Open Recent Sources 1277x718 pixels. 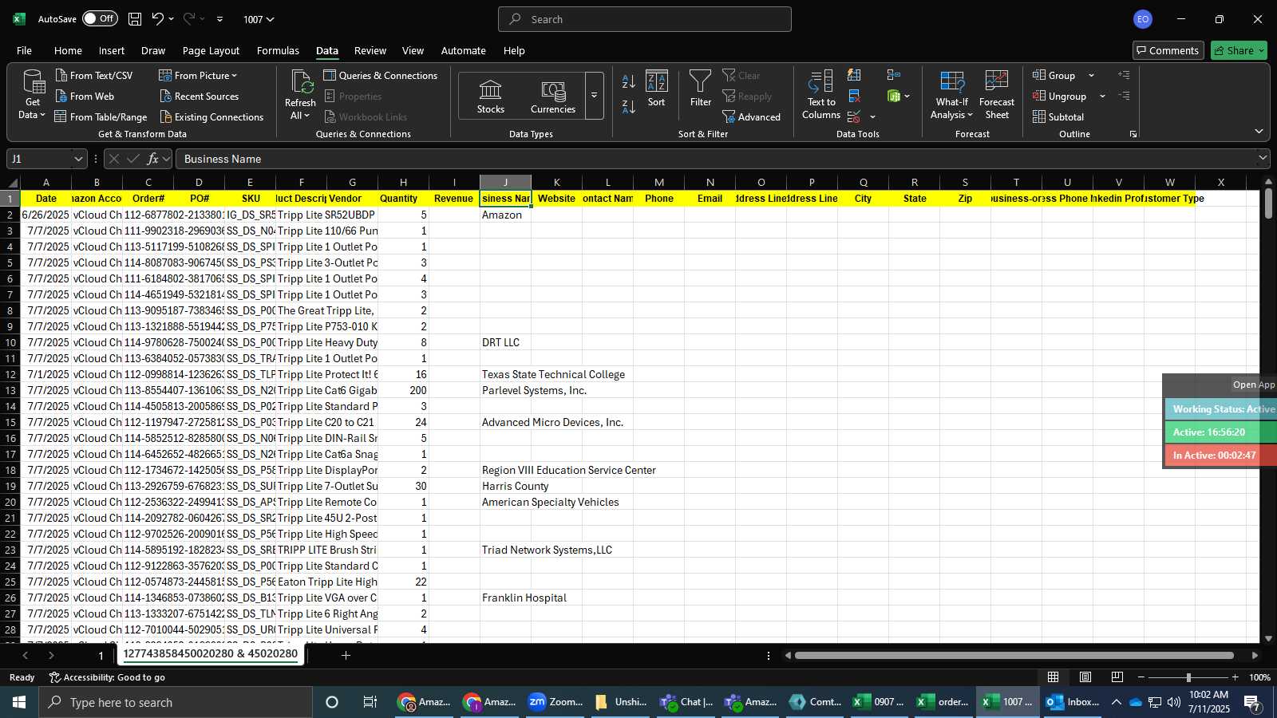tap(199, 96)
